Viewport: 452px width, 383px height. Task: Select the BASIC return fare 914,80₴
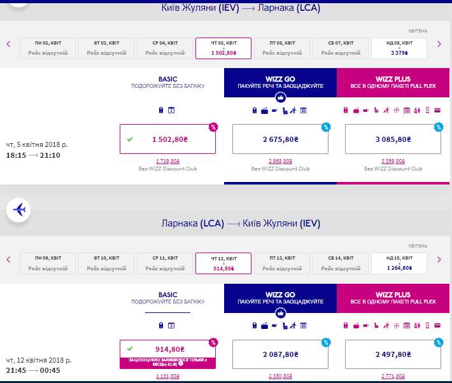pos(167,349)
